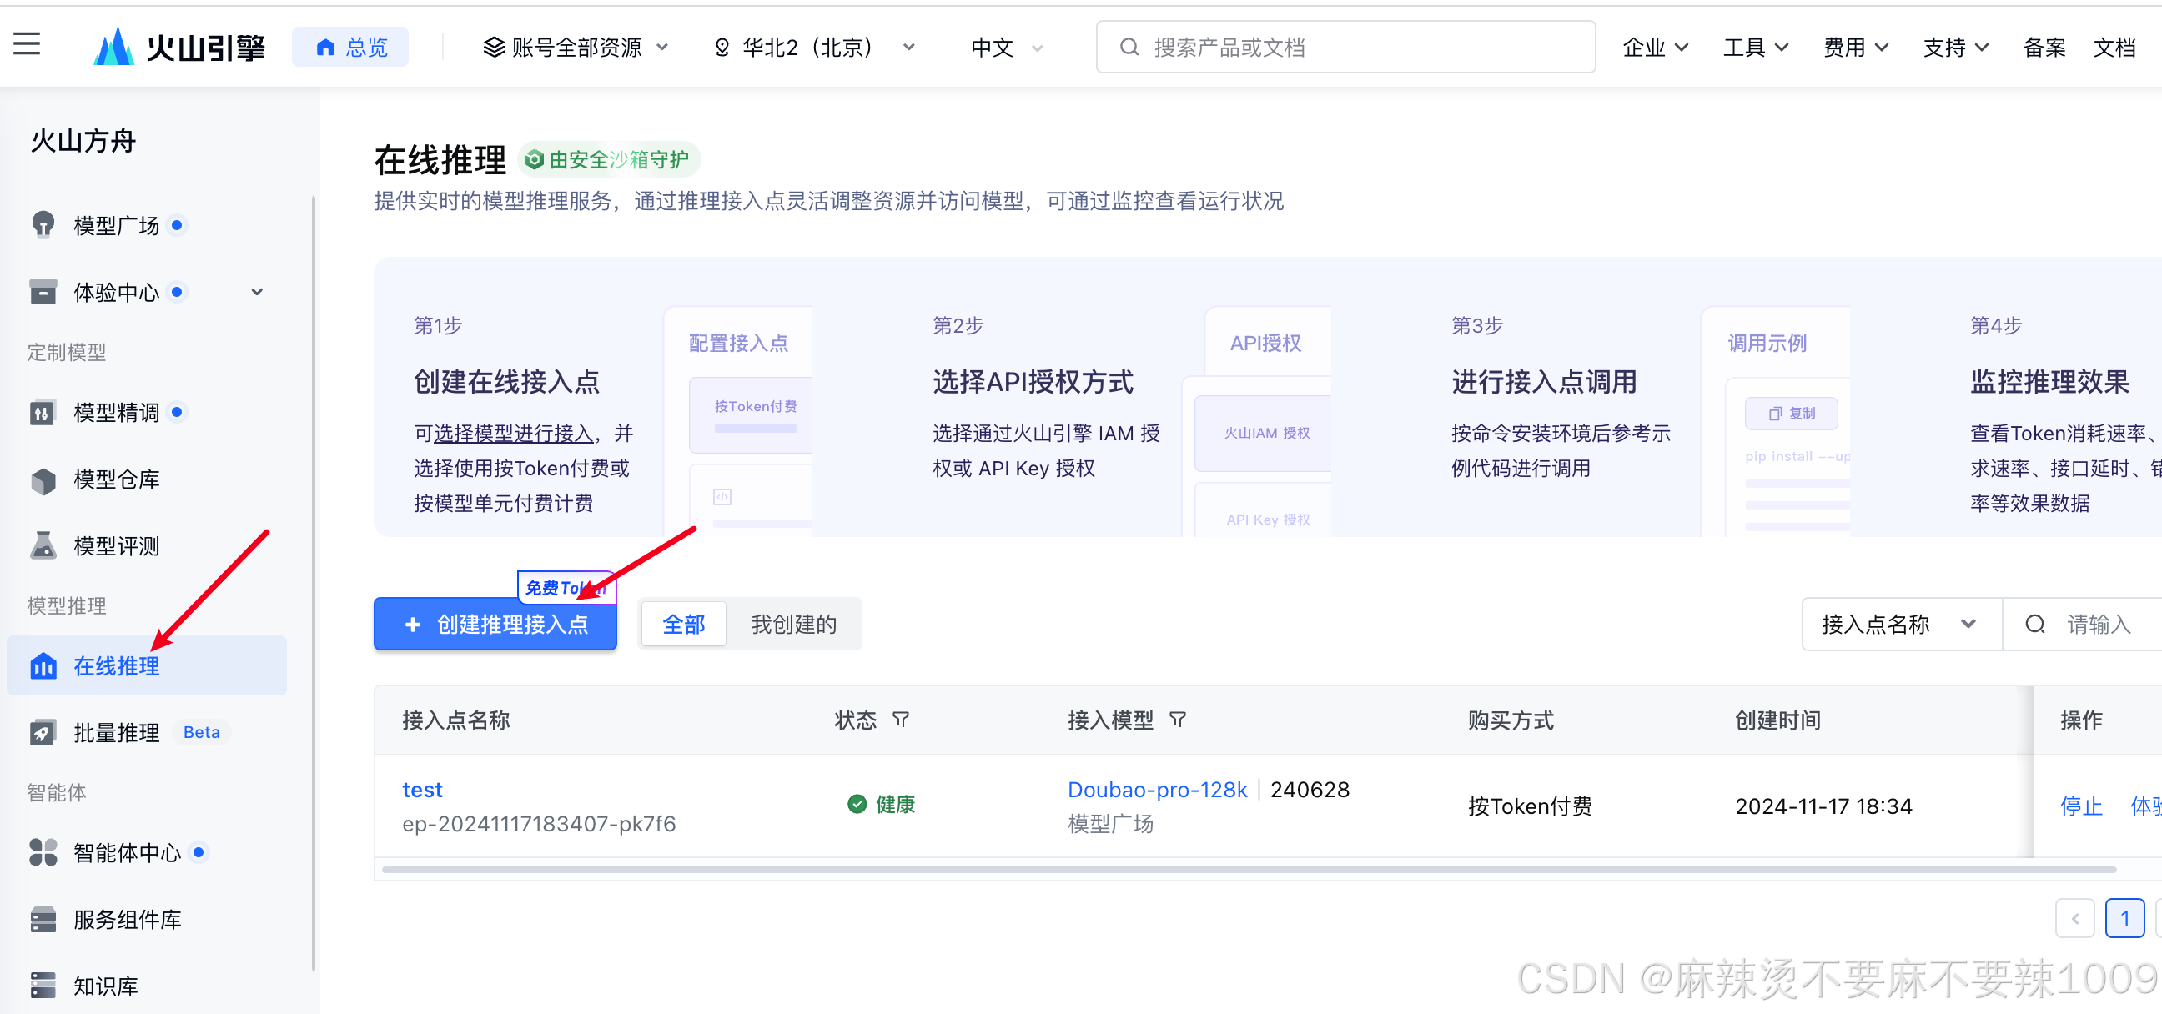Open the Doubao-pro-128k model link

pos(1157,790)
